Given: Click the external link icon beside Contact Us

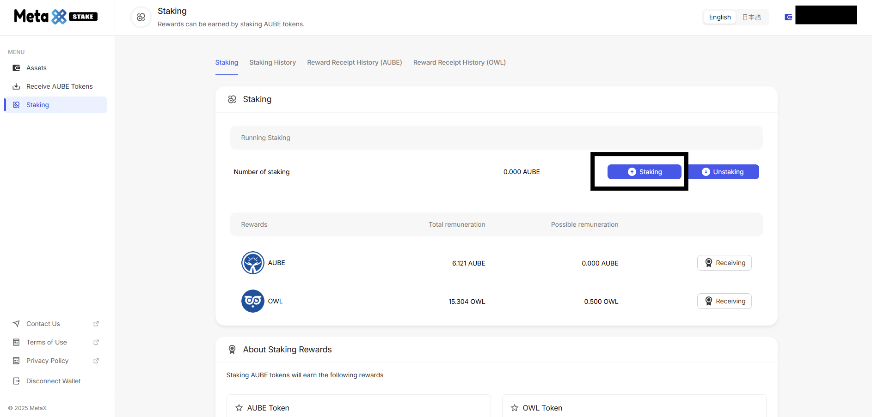Looking at the screenshot, I should click(x=96, y=324).
